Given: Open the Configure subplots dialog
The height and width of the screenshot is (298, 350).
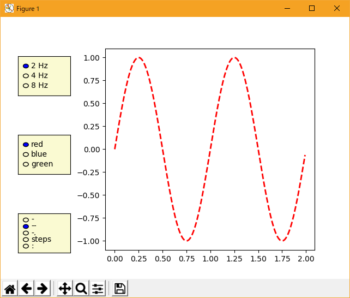Looking at the screenshot, I should click(x=98, y=289).
